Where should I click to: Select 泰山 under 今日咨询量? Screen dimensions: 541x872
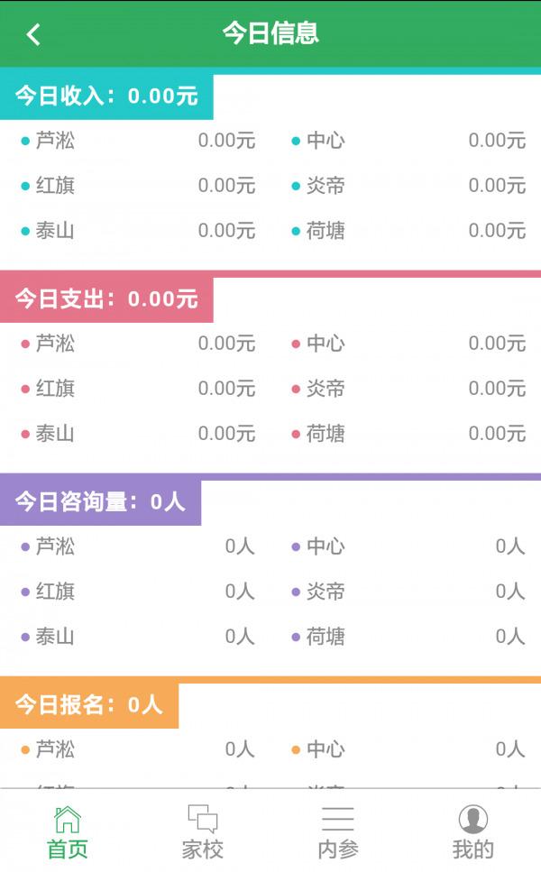click(x=55, y=637)
